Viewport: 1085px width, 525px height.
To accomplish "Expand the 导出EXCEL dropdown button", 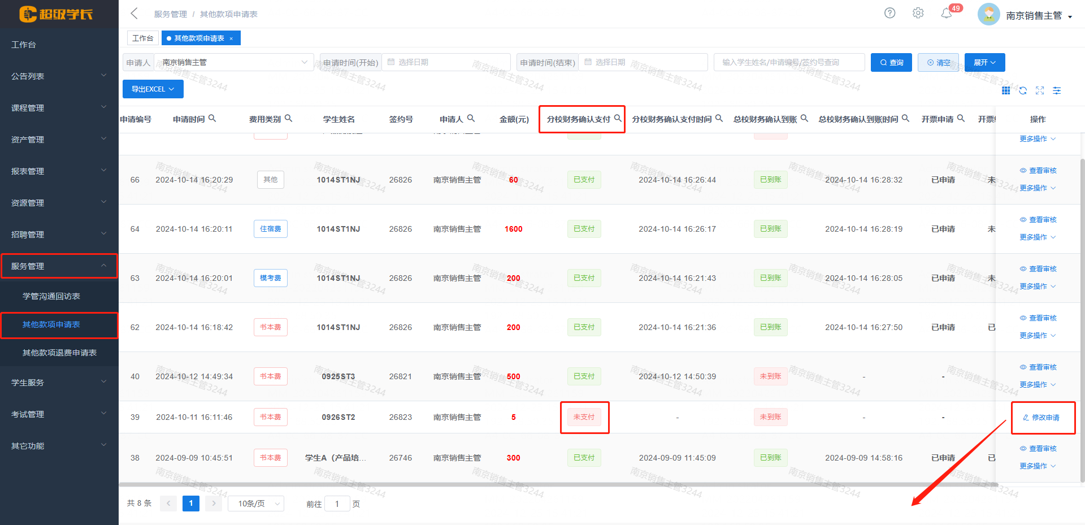I will (153, 89).
